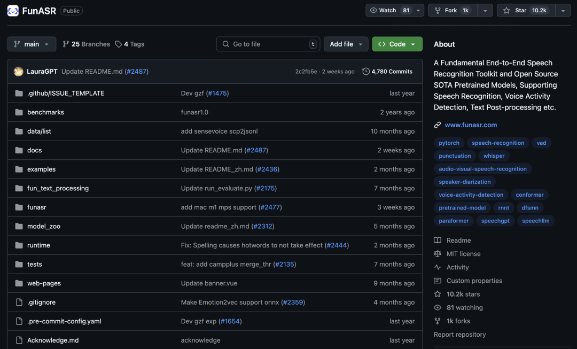Open the Watch notifications dropdown
This screenshot has width=577, height=349.
point(418,10)
